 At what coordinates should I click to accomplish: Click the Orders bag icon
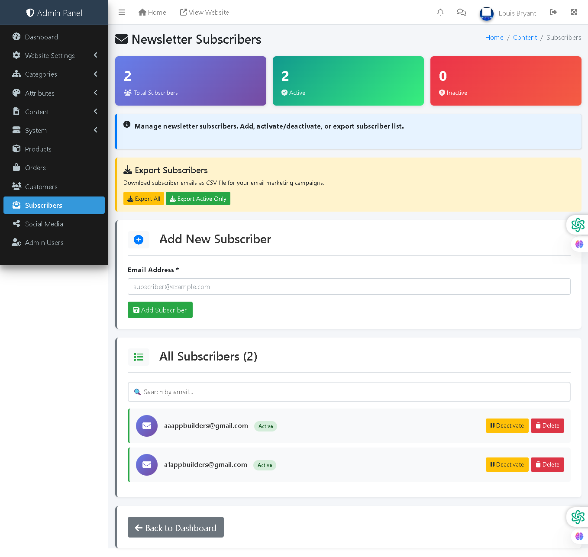point(16,167)
